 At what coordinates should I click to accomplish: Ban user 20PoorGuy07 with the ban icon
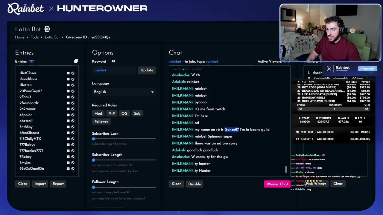(73, 91)
